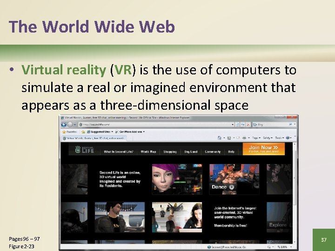Open the search provider dropdown arrow
This screenshot has height=251, width=335.
[295, 124]
